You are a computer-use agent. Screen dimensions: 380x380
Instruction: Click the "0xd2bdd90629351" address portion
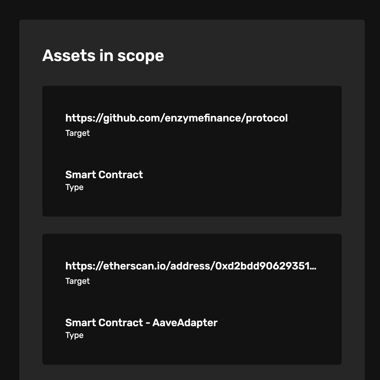click(262, 266)
